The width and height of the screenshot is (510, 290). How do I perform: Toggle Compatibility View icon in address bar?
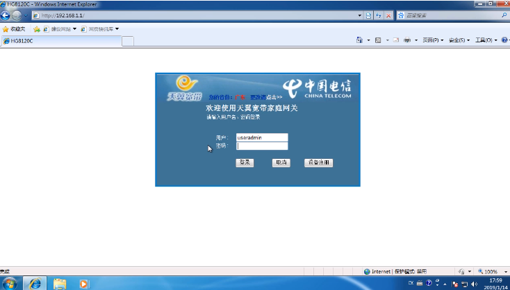click(368, 15)
